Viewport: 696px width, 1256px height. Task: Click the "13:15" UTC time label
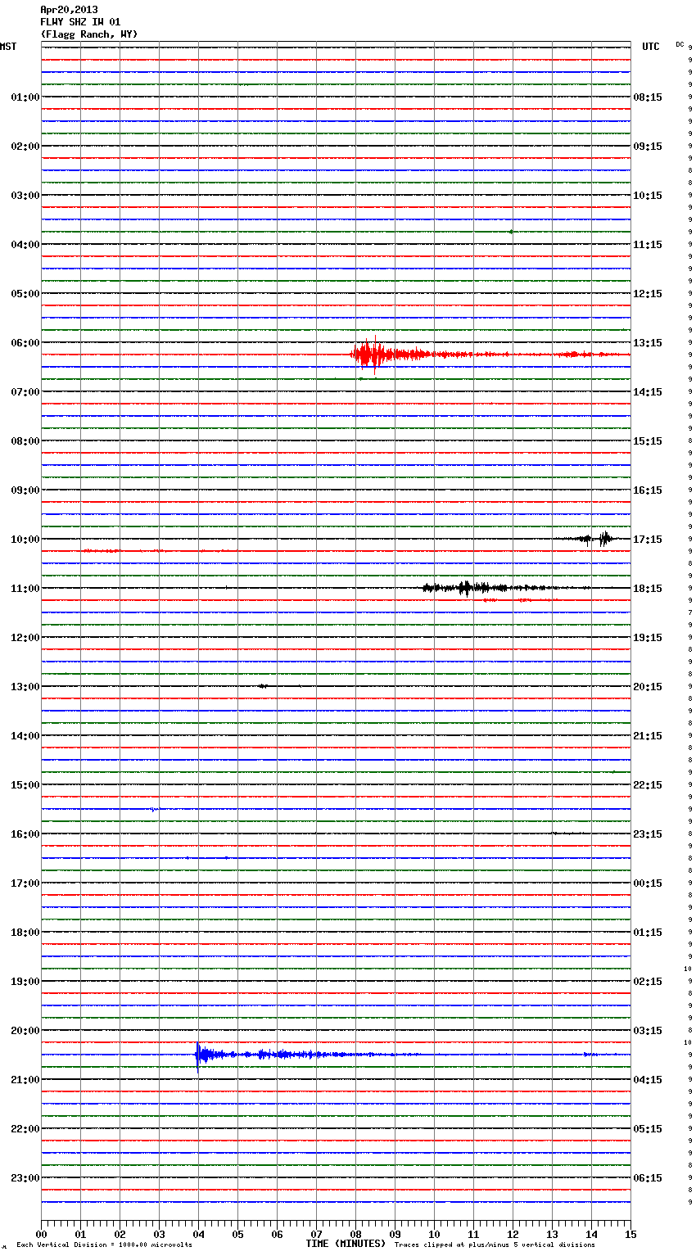pos(648,343)
